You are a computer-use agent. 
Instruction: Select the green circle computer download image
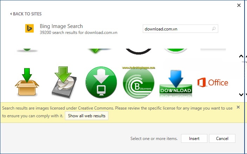pos(101,82)
